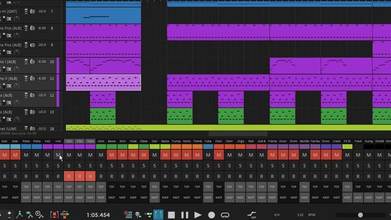Click the red bracketed X toolbar icon
The width and height of the screenshot is (391, 220).
pos(54,215)
